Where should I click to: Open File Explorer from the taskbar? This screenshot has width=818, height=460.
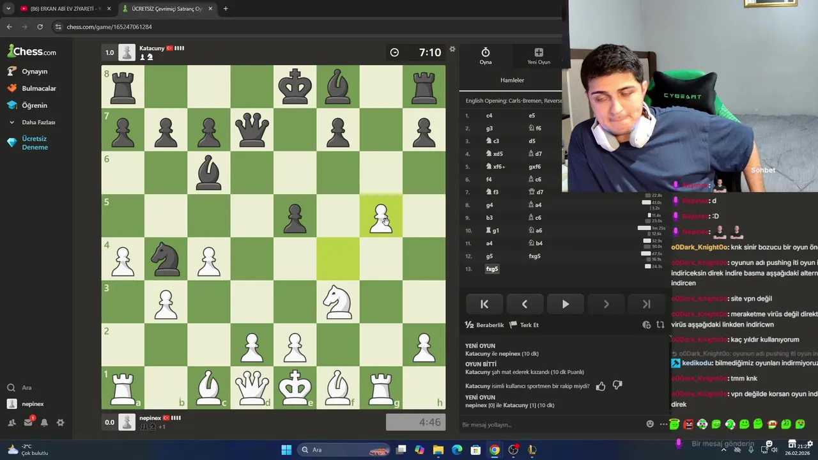(x=438, y=450)
